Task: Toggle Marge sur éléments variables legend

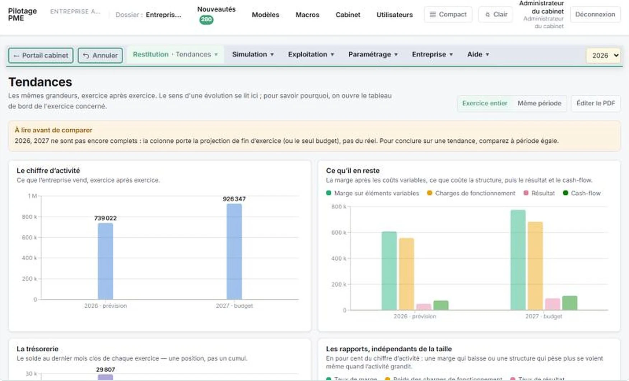Action: click(x=373, y=193)
